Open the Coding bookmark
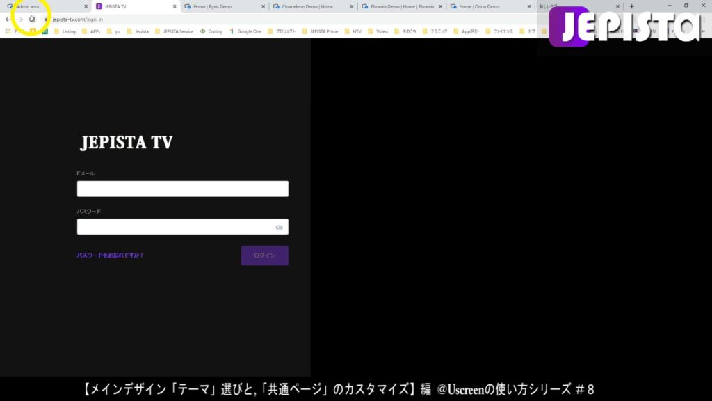Viewport: 712px width, 401px height. point(211,31)
